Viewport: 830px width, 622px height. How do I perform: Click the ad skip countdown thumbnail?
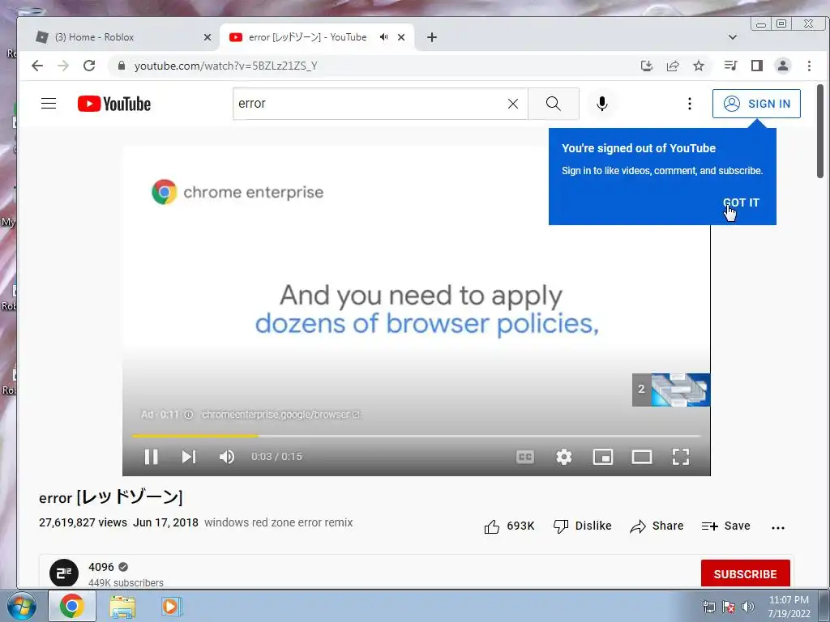tap(671, 390)
